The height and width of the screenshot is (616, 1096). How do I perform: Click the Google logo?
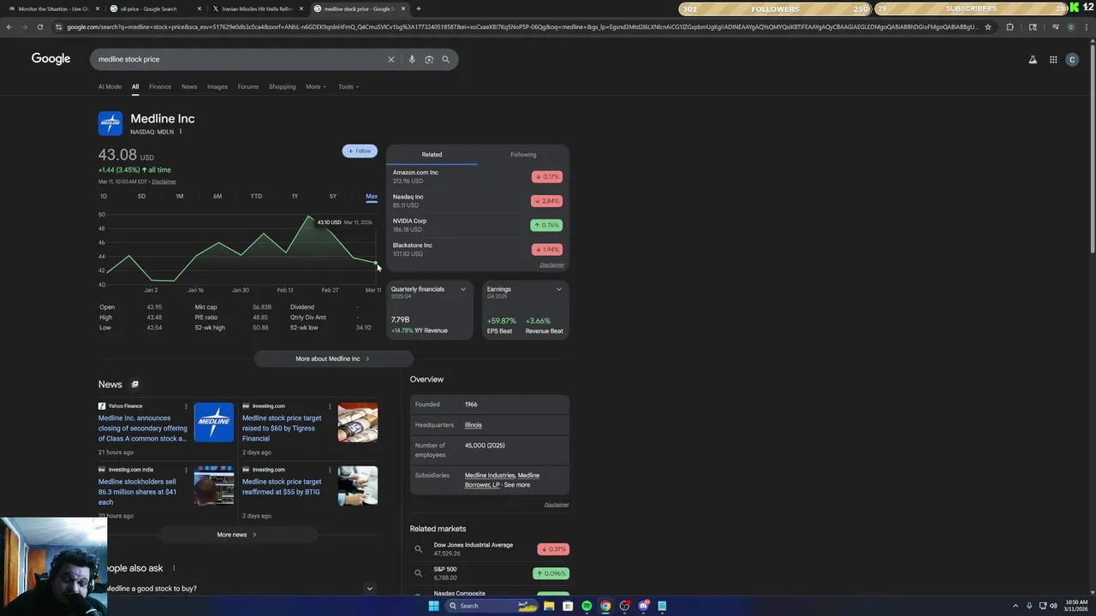pyautogui.click(x=51, y=59)
